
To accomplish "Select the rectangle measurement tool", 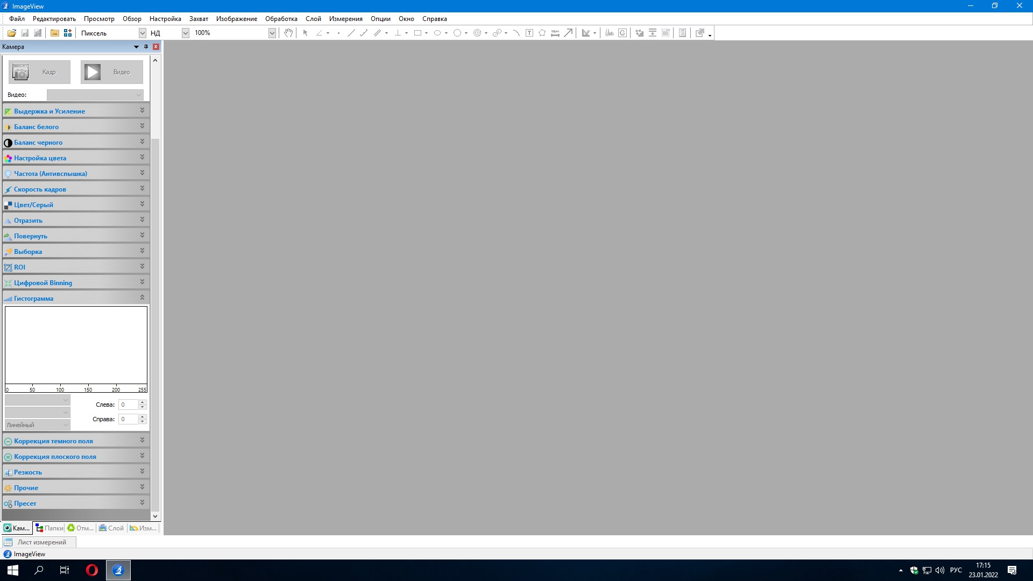I will coord(418,33).
